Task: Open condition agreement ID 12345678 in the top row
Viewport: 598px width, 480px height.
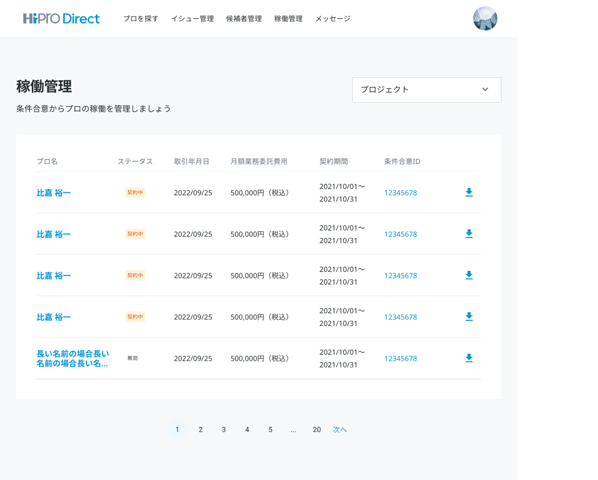Action: click(400, 192)
